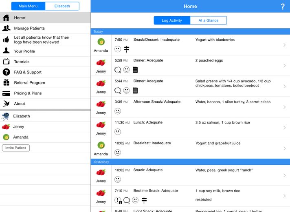Click the Home title in header

(190, 6)
